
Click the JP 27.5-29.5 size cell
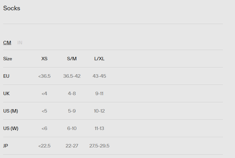click(x=99, y=146)
